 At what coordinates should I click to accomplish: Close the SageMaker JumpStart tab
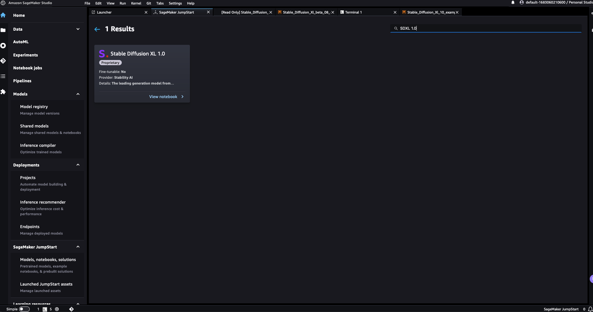click(208, 12)
